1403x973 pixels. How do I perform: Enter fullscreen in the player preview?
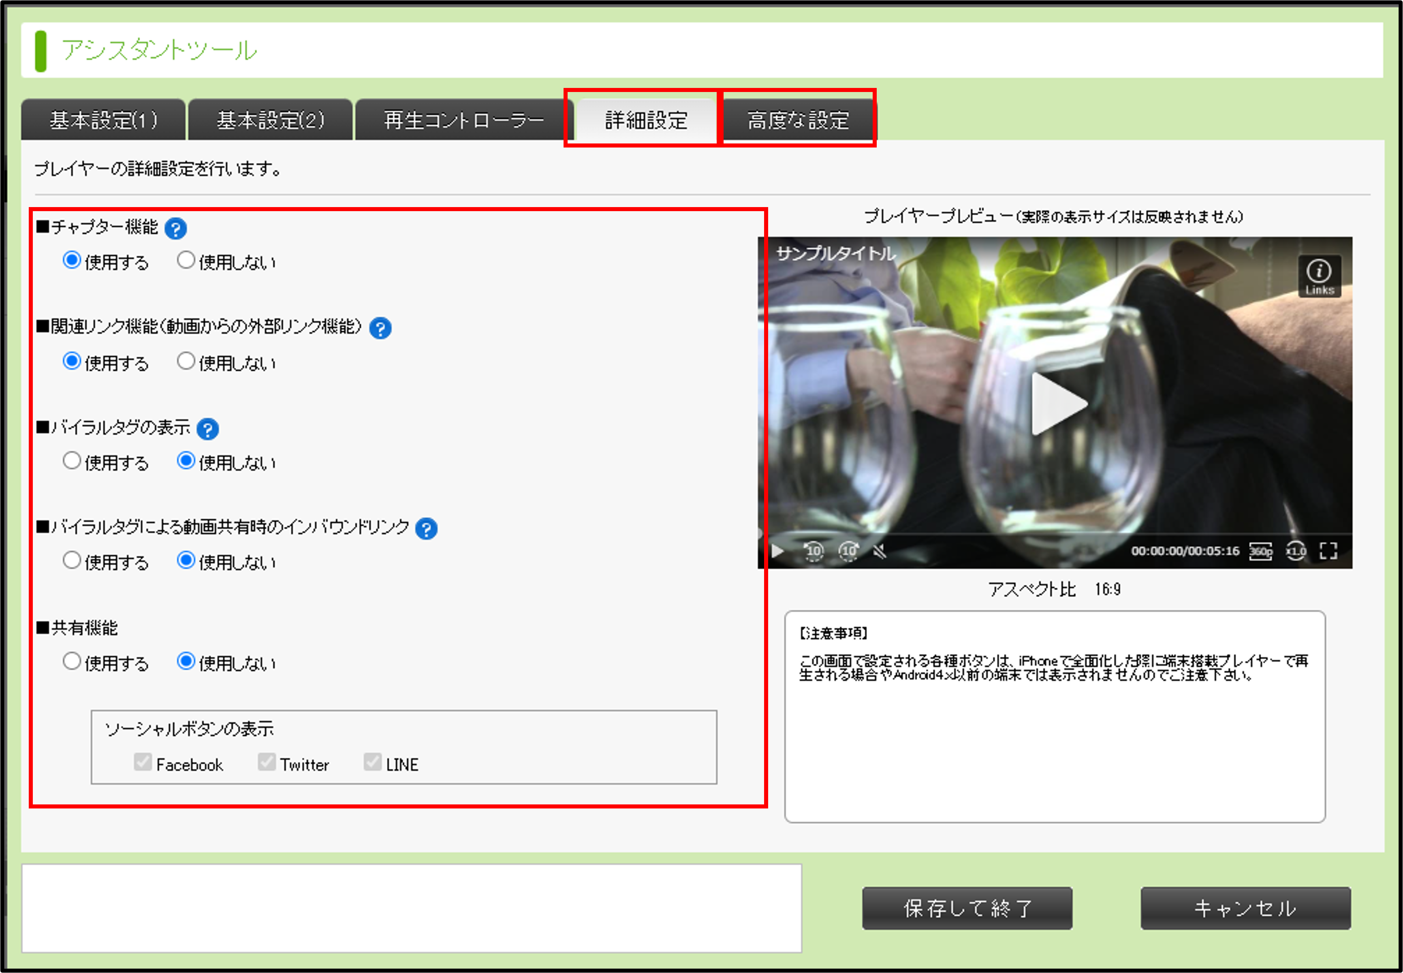(x=1328, y=551)
